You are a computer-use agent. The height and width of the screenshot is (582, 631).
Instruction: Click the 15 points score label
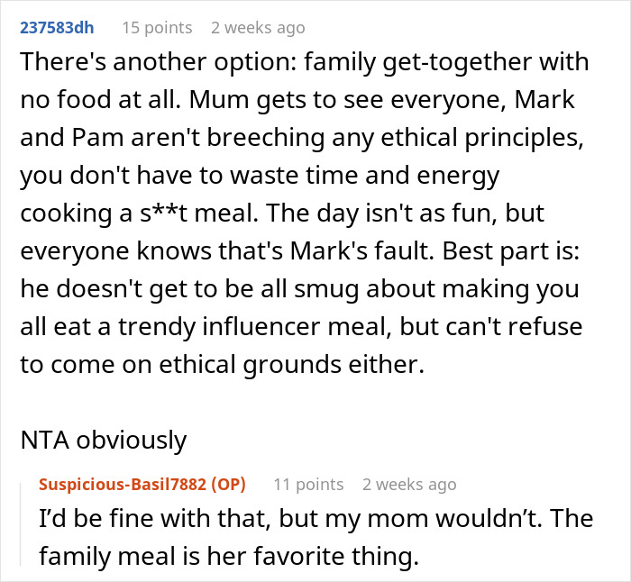(x=157, y=28)
